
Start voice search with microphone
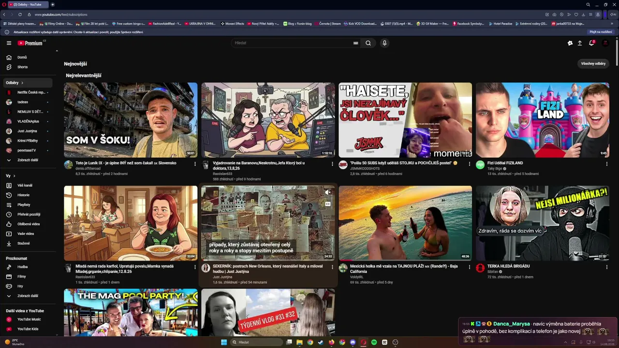point(384,43)
